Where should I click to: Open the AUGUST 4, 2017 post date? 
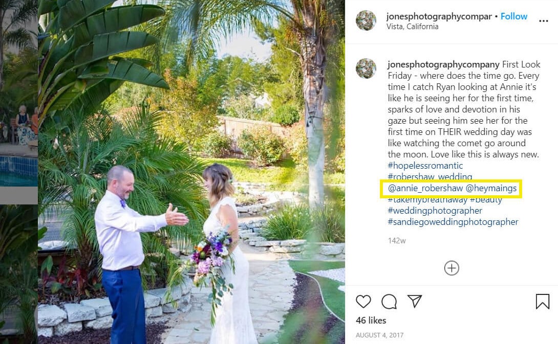click(x=380, y=335)
